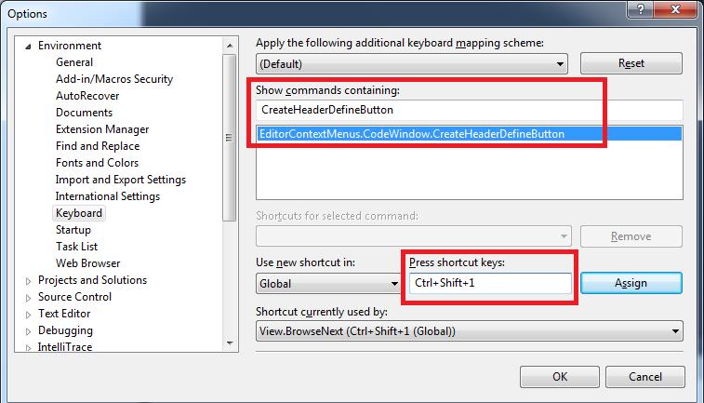Click the Reset button
This screenshot has height=403, width=704.
point(631,63)
